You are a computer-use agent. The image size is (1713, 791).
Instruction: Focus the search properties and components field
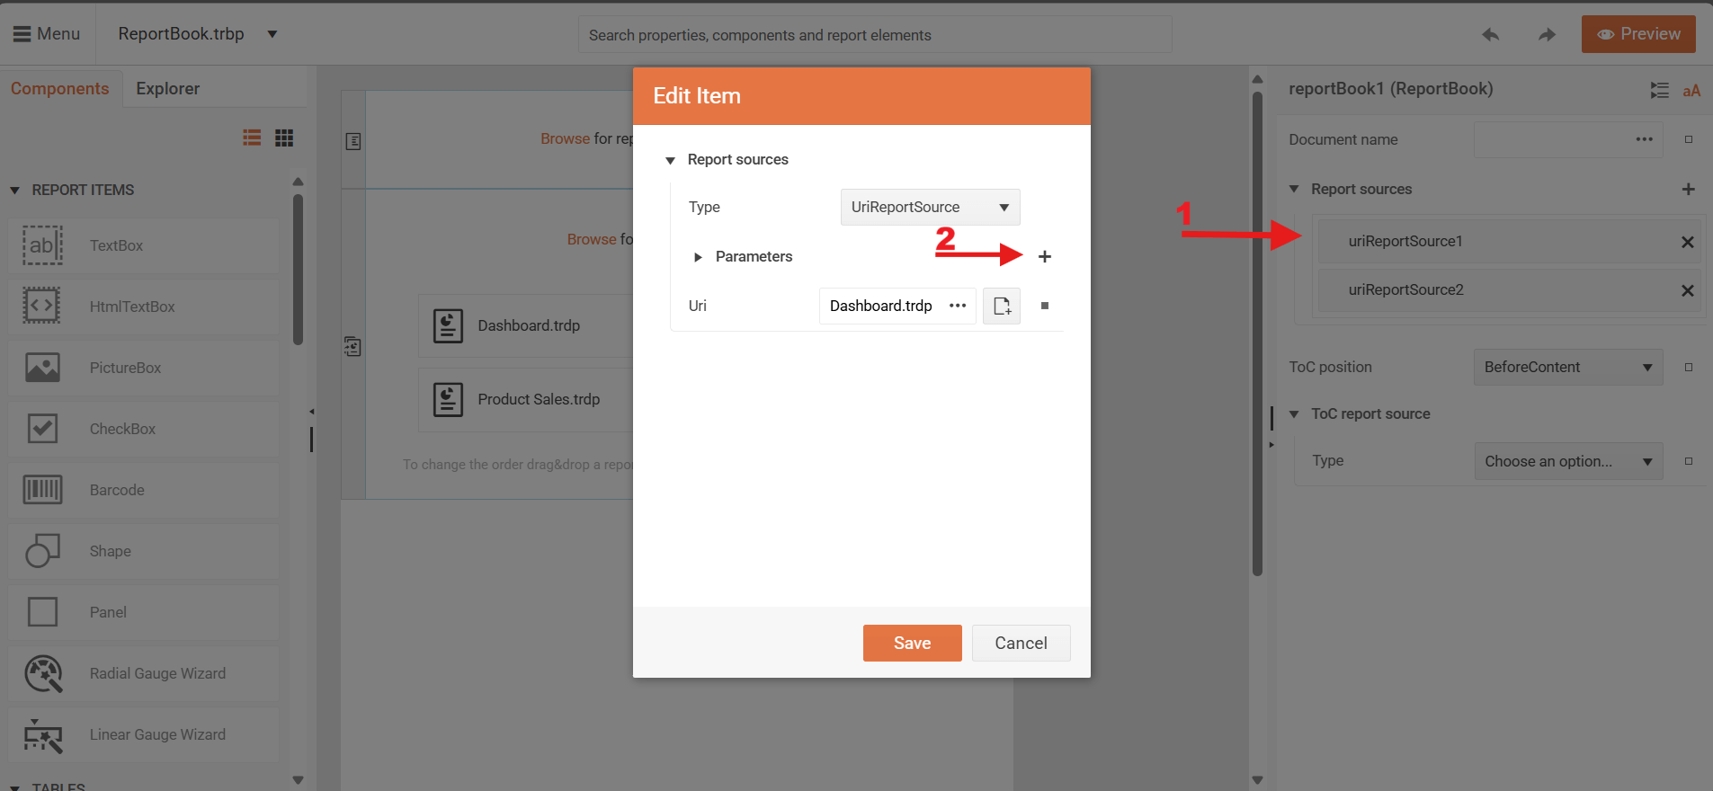pyautogui.click(x=874, y=35)
